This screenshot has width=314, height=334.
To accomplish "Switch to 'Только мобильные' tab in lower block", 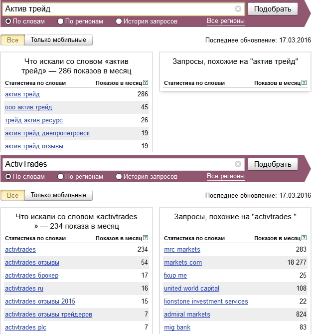I will click(x=58, y=195).
